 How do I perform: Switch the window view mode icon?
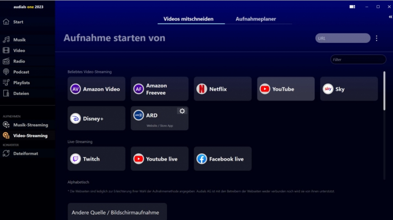point(352,7)
